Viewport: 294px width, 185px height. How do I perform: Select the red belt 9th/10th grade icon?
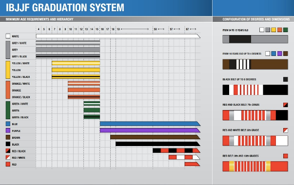point(285,156)
